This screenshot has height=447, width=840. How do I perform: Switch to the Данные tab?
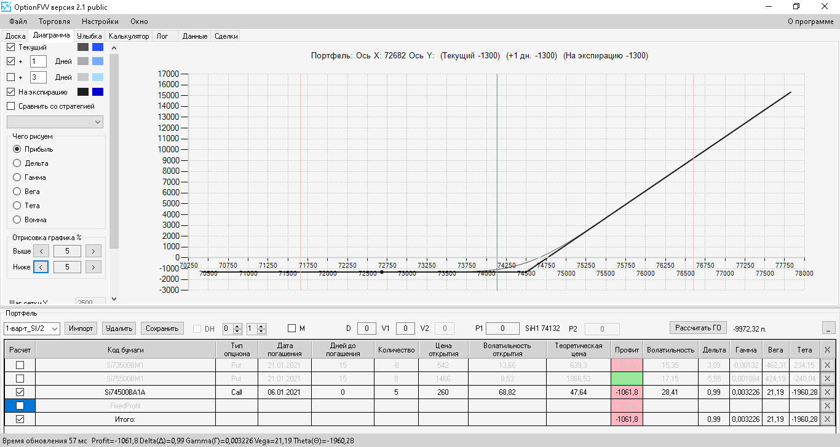[195, 36]
